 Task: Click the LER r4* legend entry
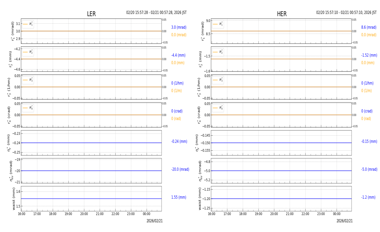(28, 108)
